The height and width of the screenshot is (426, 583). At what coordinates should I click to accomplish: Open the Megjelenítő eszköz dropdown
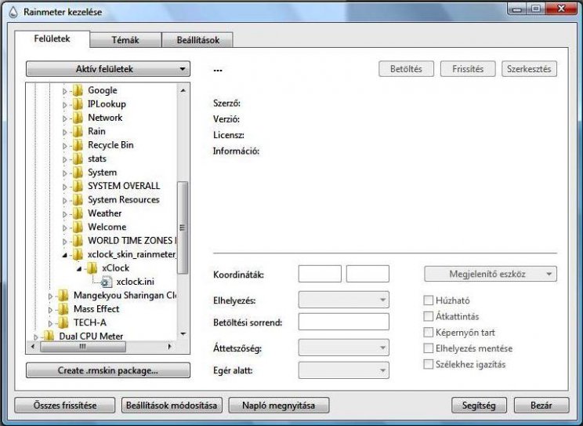coord(491,274)
